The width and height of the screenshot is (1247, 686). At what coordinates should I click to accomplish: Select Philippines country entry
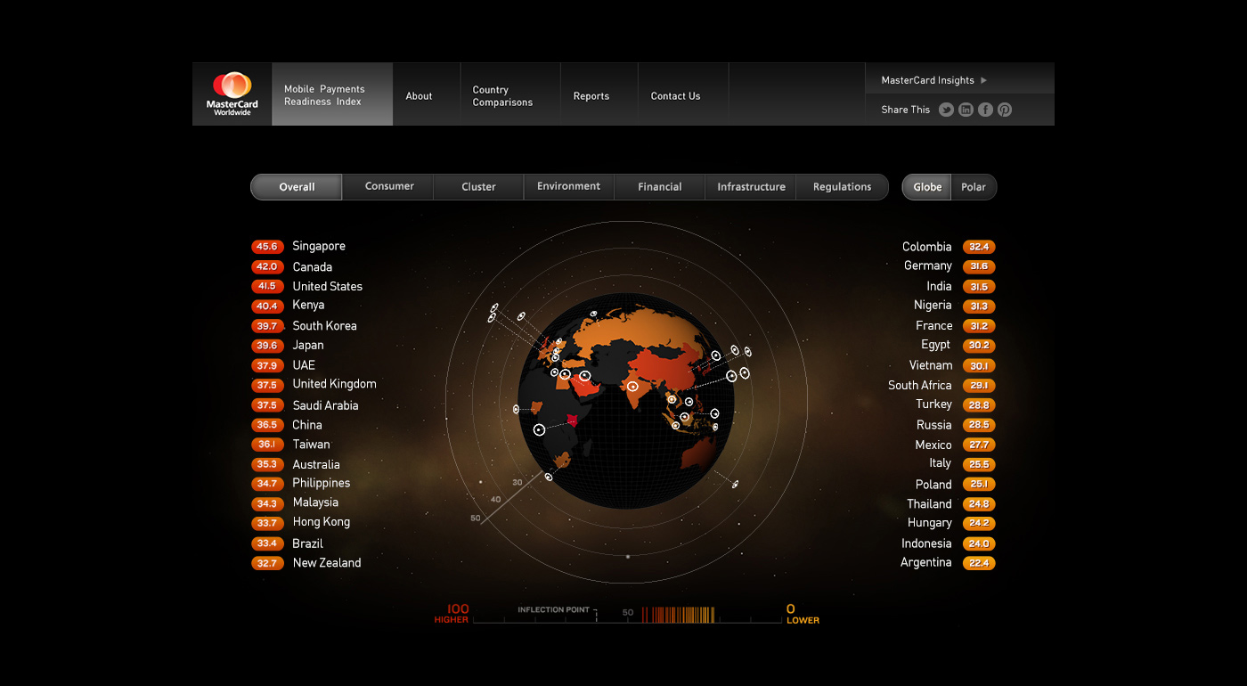(x=321, y=484)
